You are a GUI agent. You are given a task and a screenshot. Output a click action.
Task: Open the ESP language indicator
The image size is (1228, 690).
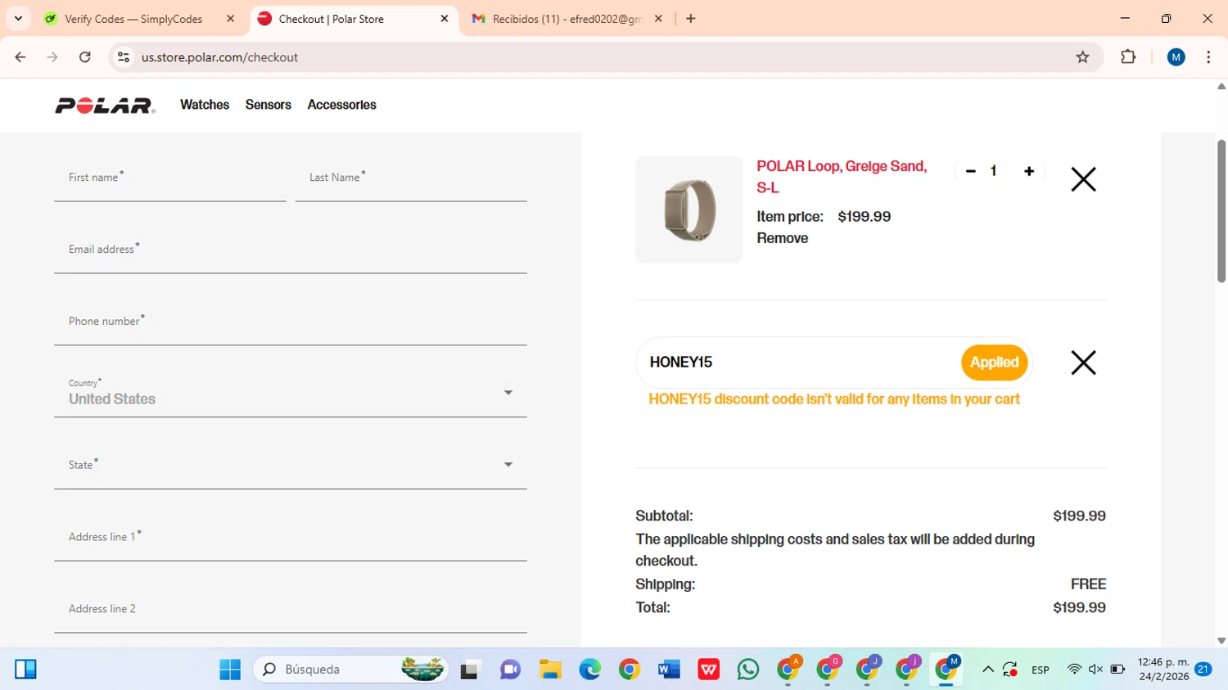click(x=1041, y=670)
